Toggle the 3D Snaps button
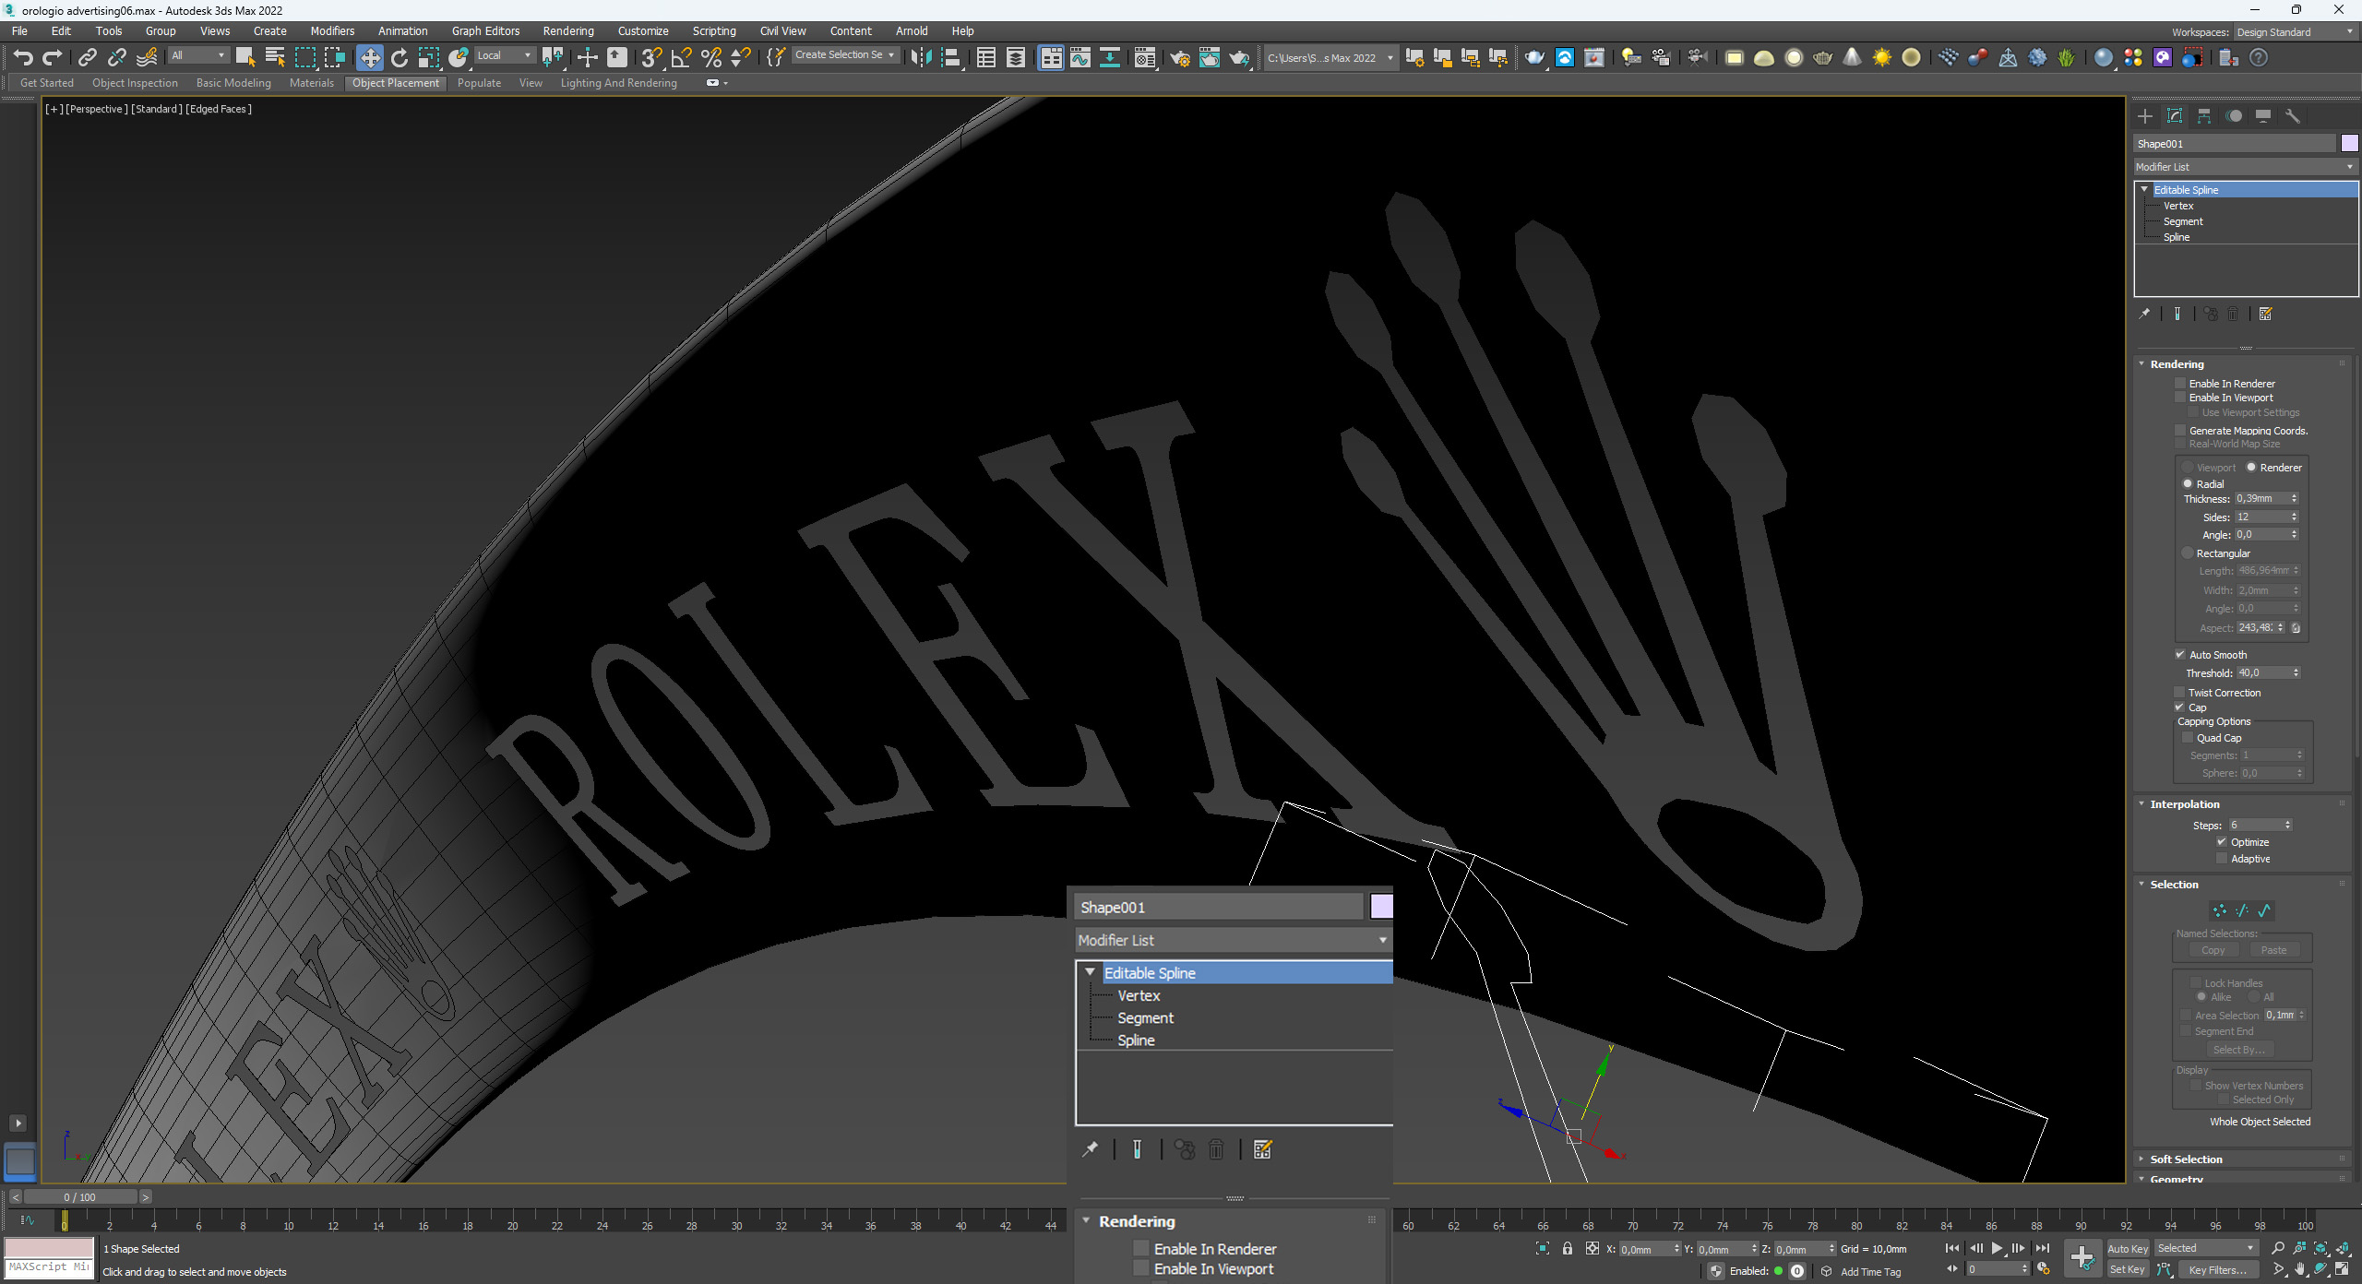Image resolution: width=2362 pixels, height=1284 pixels. (x=651, y=57)
